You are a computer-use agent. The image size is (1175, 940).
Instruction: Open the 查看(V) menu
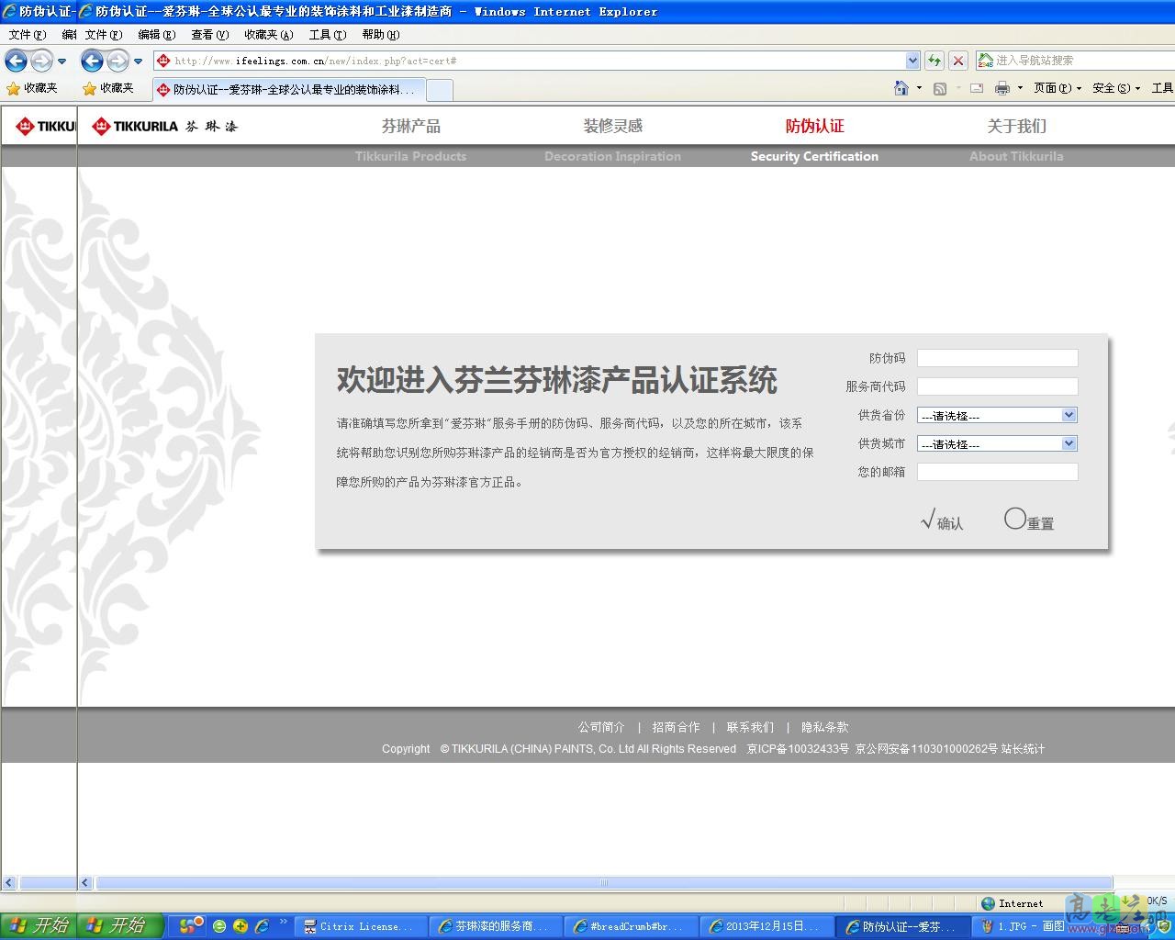209,35
